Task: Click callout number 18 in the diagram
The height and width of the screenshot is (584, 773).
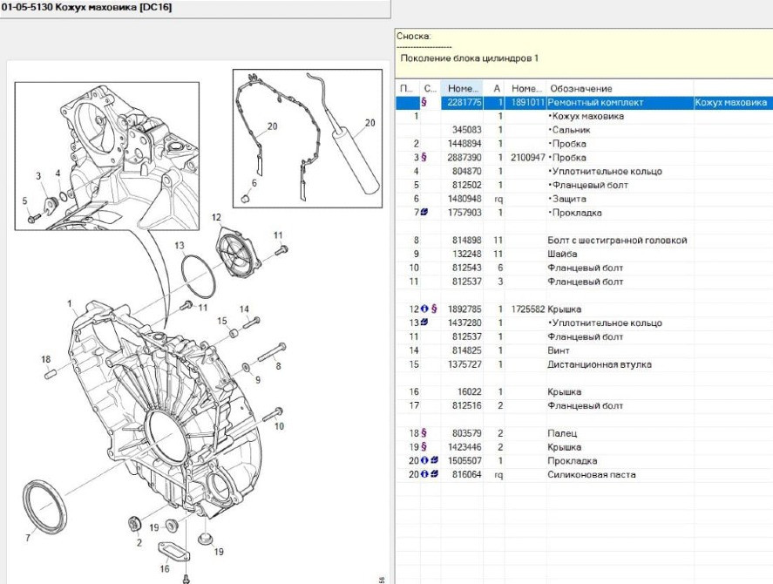Action: tap(45, 358)
